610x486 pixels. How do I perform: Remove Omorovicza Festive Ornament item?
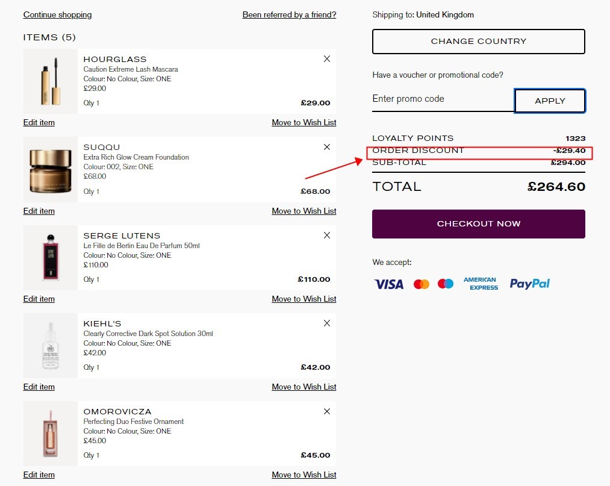[x=327, y=411]
